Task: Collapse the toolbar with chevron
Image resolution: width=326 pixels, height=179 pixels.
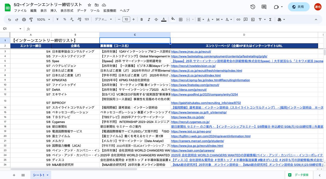Action: 316,19
